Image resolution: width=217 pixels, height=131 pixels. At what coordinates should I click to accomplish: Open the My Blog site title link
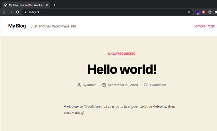pos(17,26)
